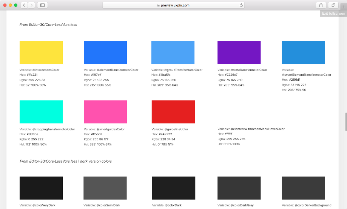Screen dimensions: 347x209
Task: Select the red guidelineColor swatch
Action: tap(173, 112)
